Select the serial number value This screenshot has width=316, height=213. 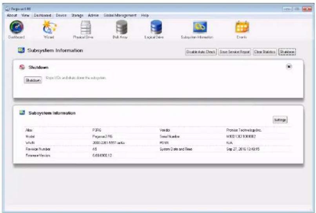tap(241, 136)
